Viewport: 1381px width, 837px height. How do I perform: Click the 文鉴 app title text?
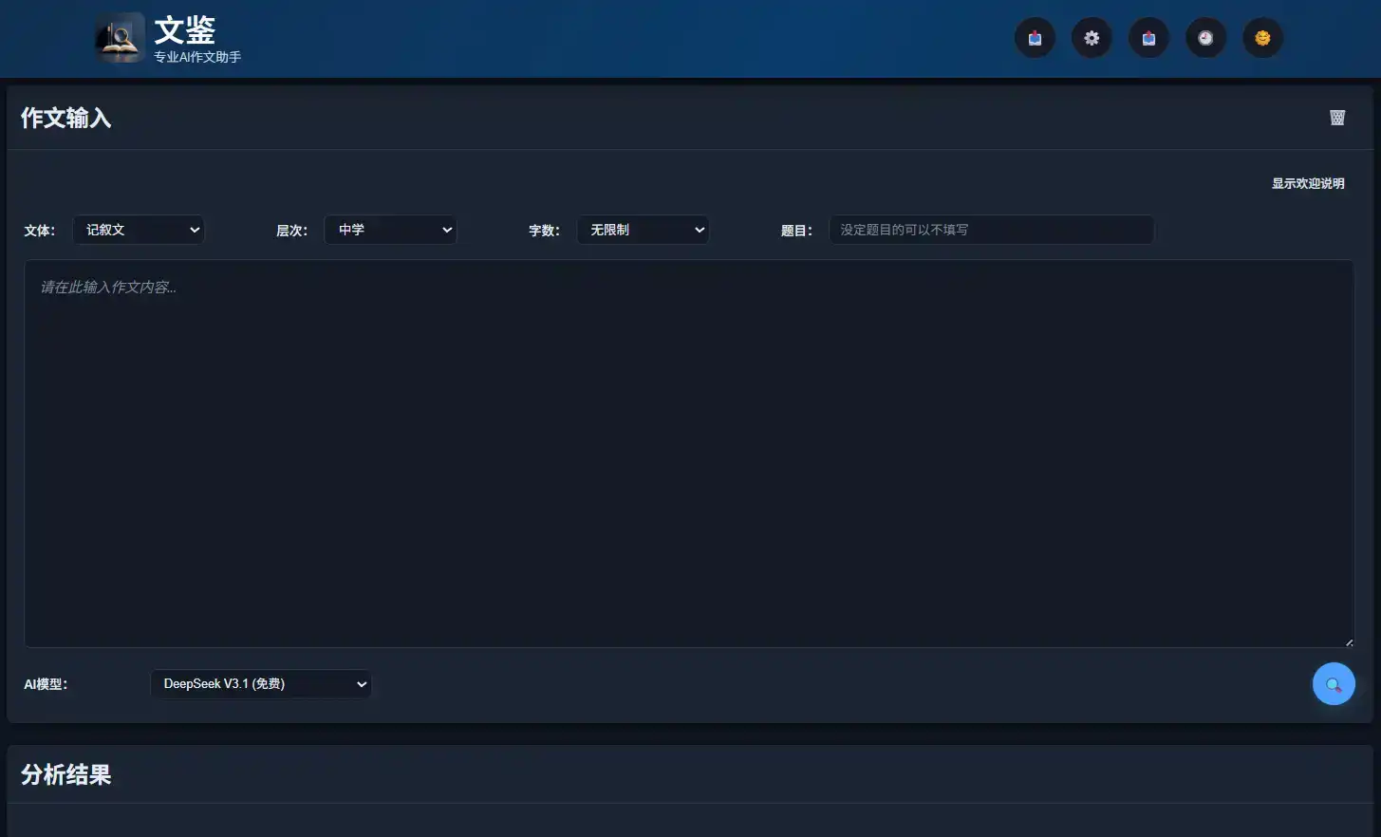tap(185, 30)
